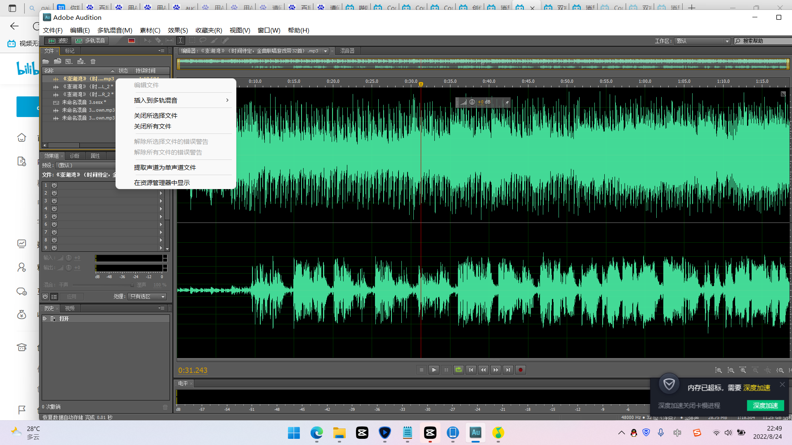This screenshot has width=792, height=445.
Task: Click the green 深度加速 button
Action: click(x=765, y=405)
